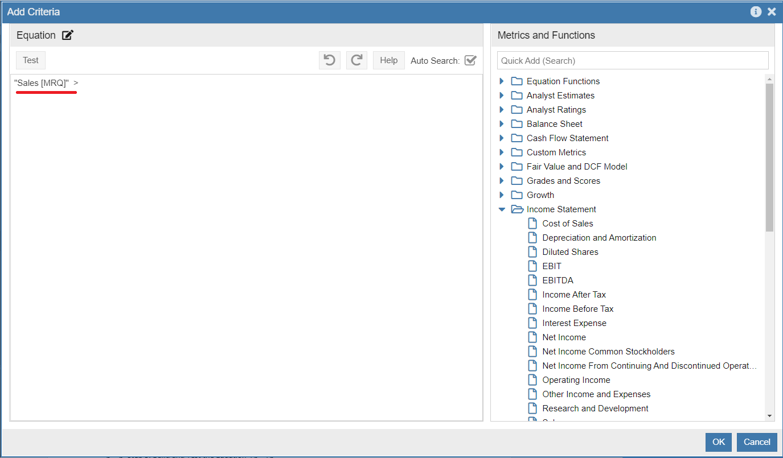Image resolution: width=783 pixels, height=458 pixels.
Task: Toggle the Auto Search checkbox
Action: point(470,60)
